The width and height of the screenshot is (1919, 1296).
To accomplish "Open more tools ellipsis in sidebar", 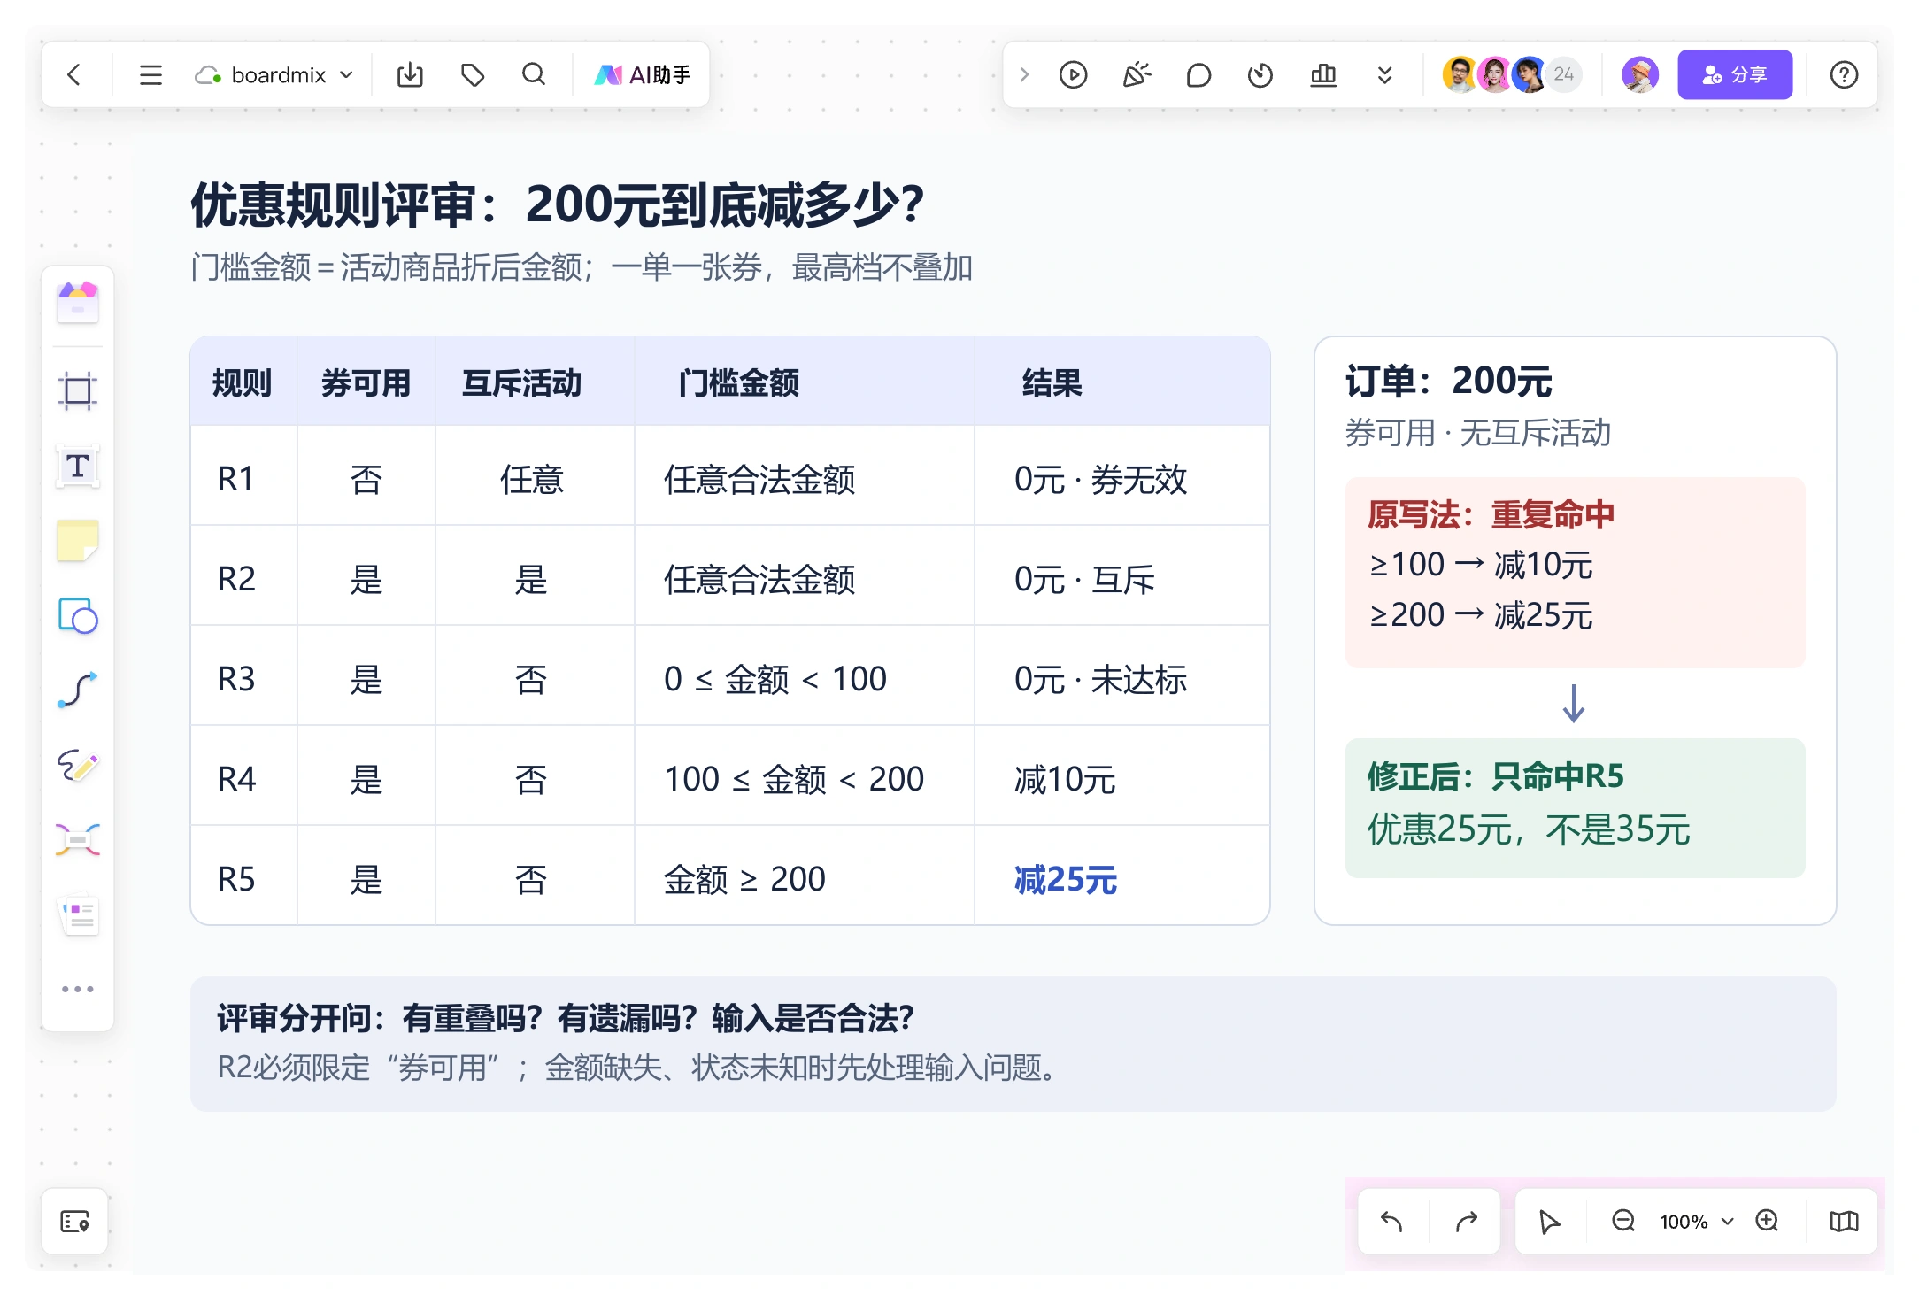I will pyautogui.click(x=78, y=989).
